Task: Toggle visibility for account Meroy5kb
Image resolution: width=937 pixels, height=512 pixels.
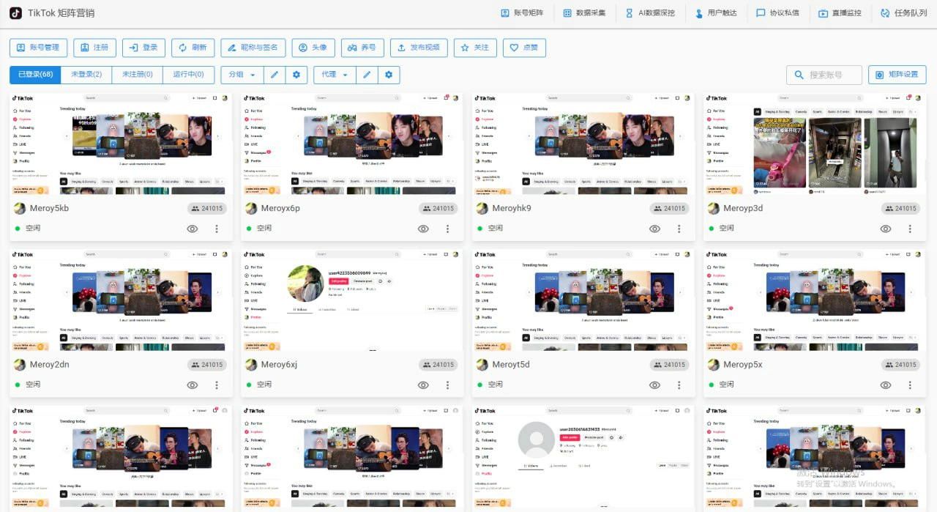Action: 192,229
